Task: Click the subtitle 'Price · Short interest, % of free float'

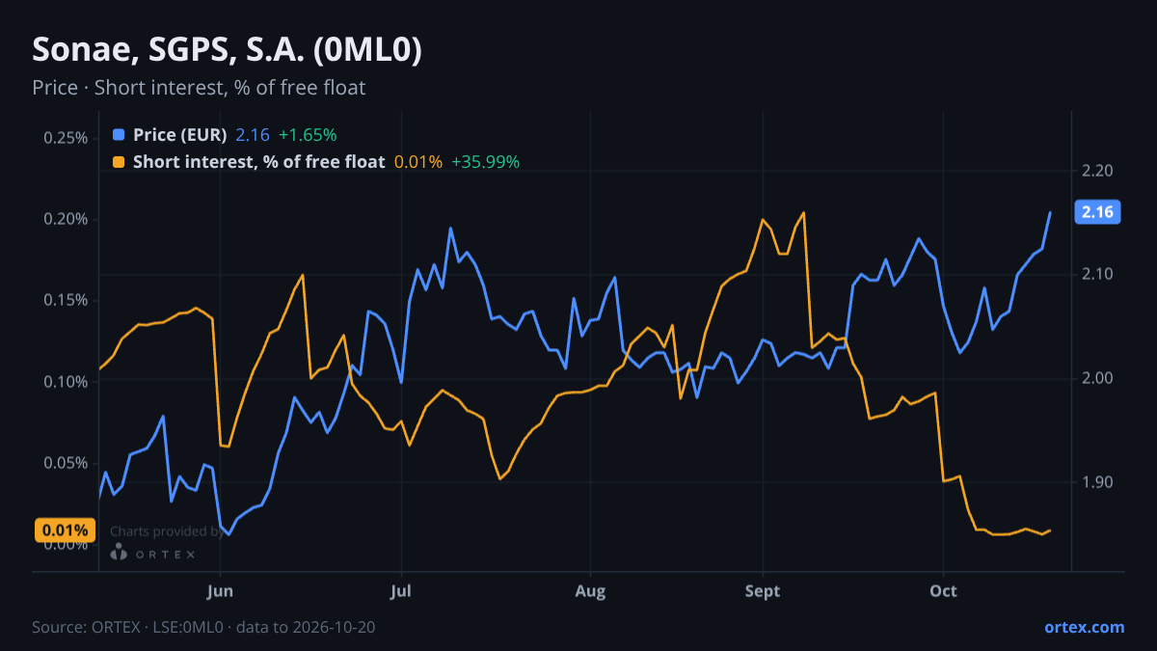Action: coord(199,88)
